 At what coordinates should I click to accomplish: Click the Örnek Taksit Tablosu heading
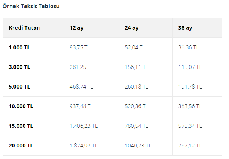[31, 6]
